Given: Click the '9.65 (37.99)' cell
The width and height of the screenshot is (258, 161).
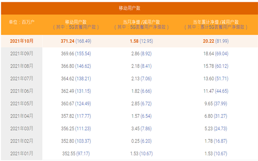Looking at the screenshot, I should (x=216, y=103).
